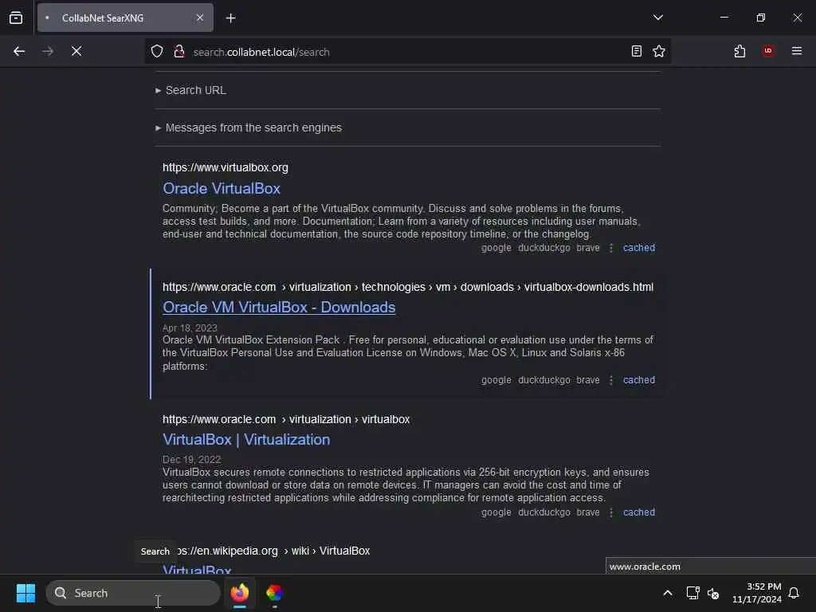The image size is (816, 612).
Task: Click the 'Apr 18, 2023' result date
Action: point(190,328)
